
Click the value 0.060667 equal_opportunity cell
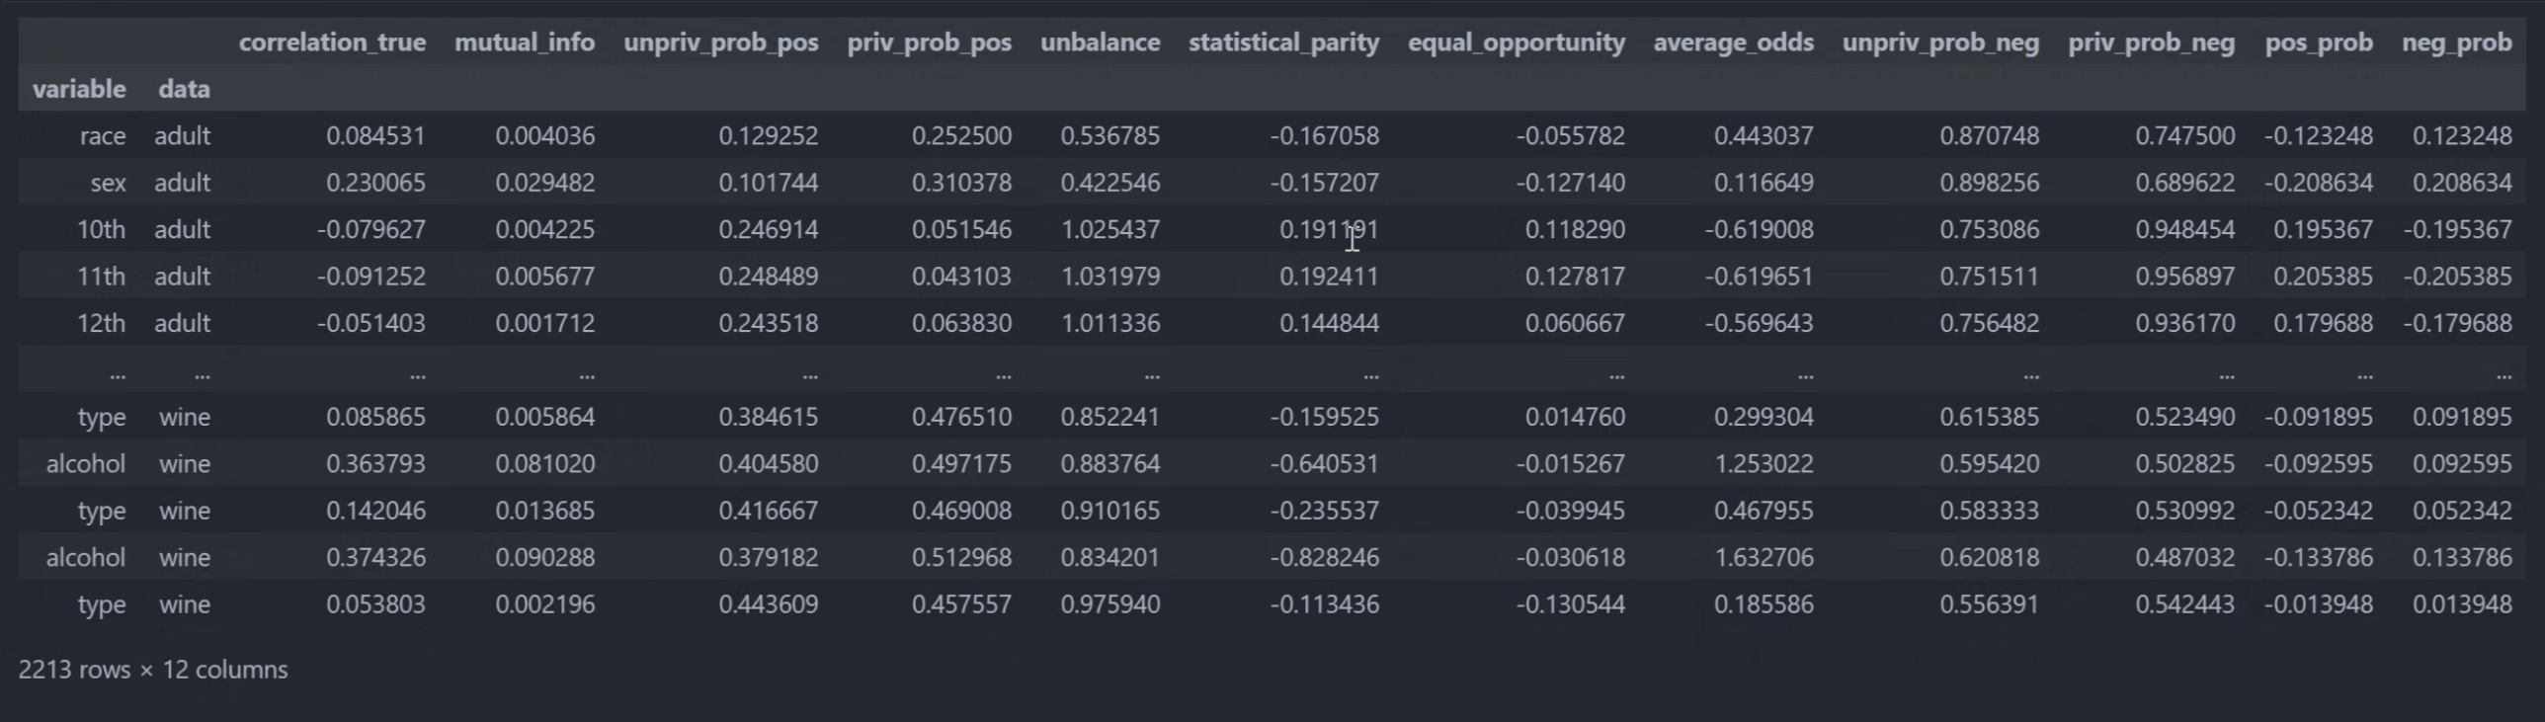click(x=1575, y=323)
